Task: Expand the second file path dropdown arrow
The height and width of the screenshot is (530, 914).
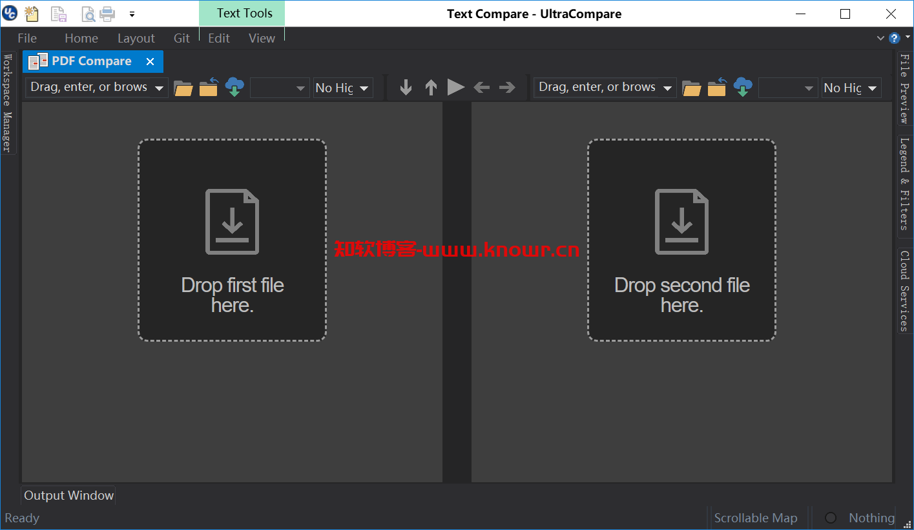Action: pyautogui.click(x=668, y=88)
